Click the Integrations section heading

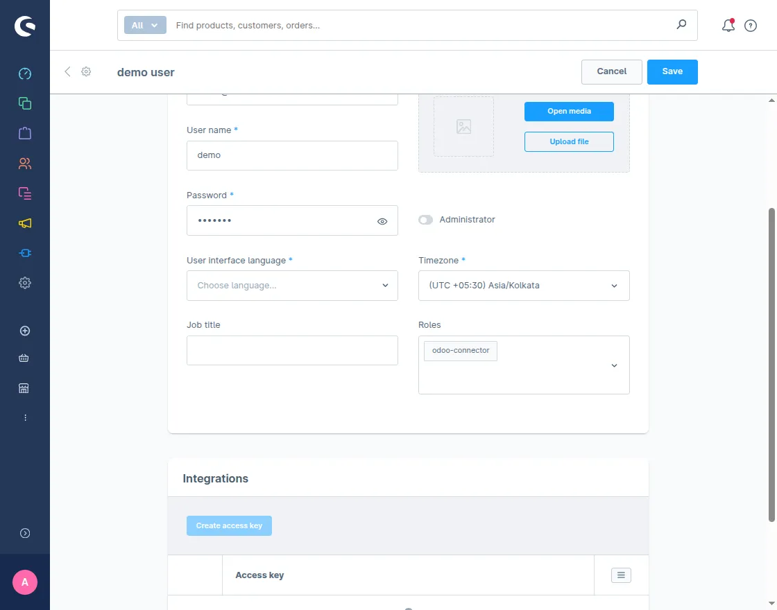click(x=216, y=479)
